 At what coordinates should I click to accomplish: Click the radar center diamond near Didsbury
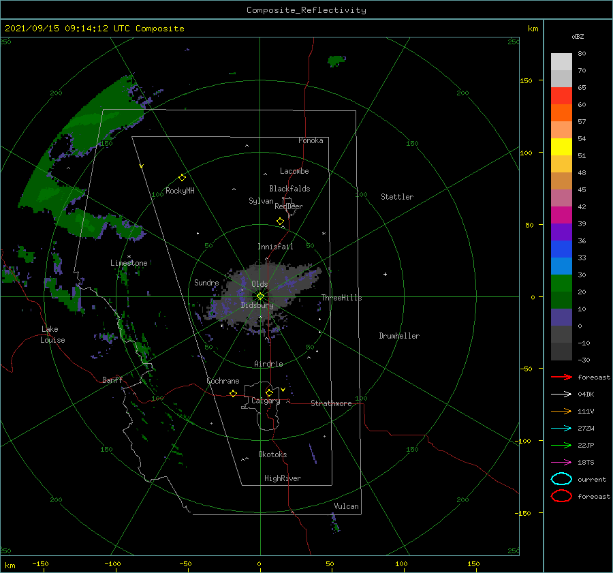pos(260,296)
